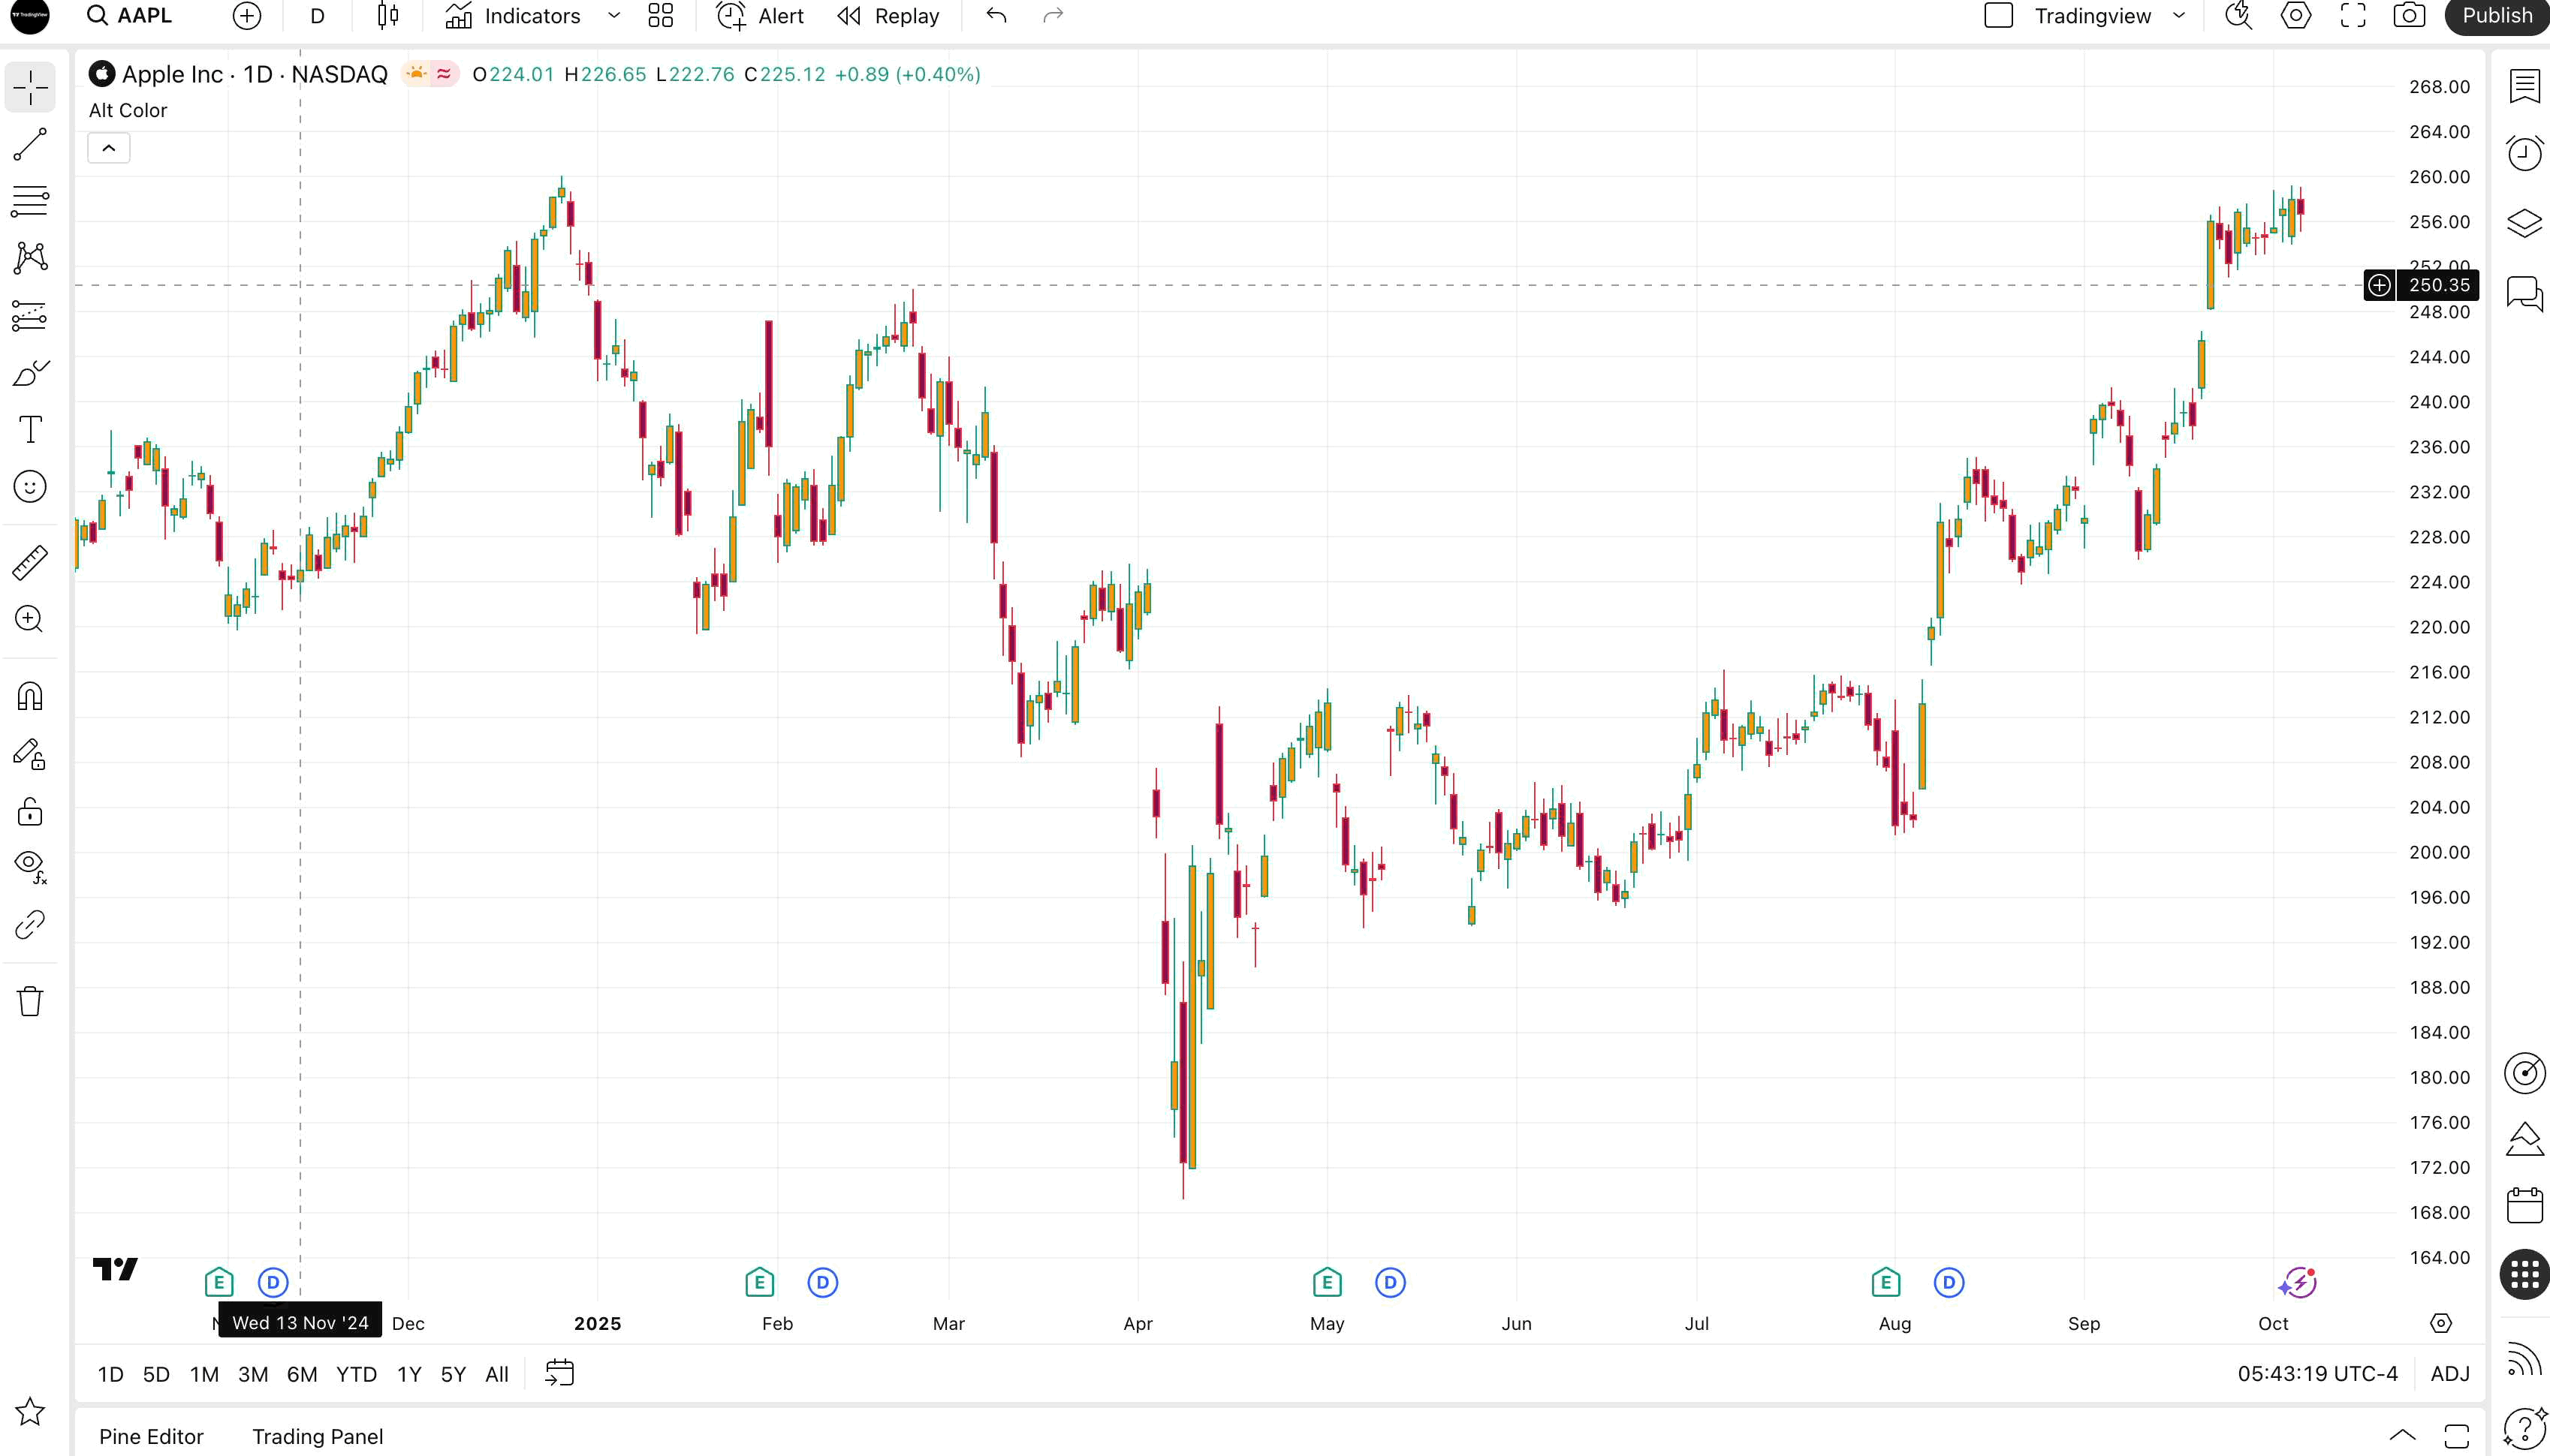Open the Fibonacci retracement tool
The width and height of the screenshot is (2550, 1456).
coord(30,201)
